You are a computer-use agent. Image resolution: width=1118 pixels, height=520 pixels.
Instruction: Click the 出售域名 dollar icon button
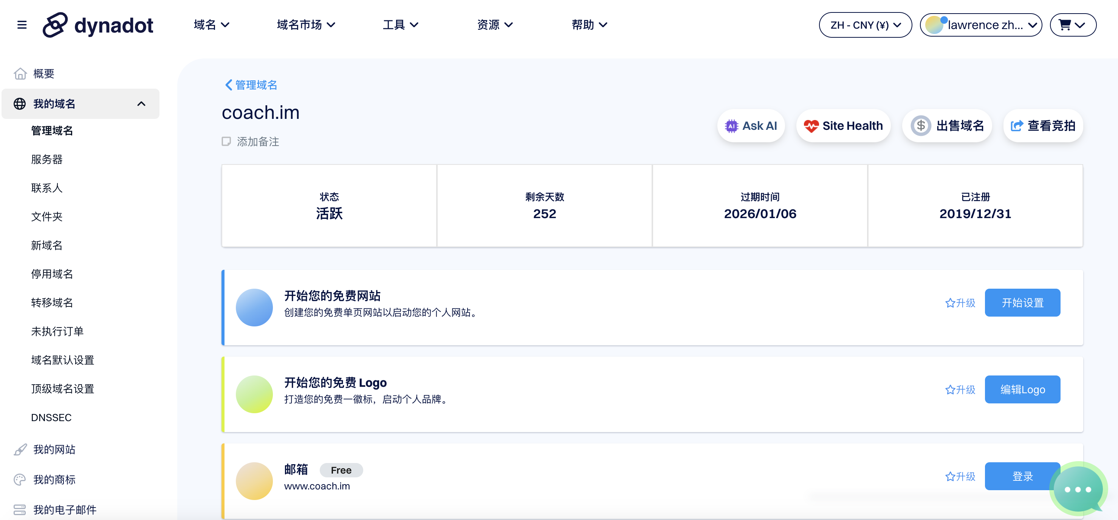coord(921,126)
